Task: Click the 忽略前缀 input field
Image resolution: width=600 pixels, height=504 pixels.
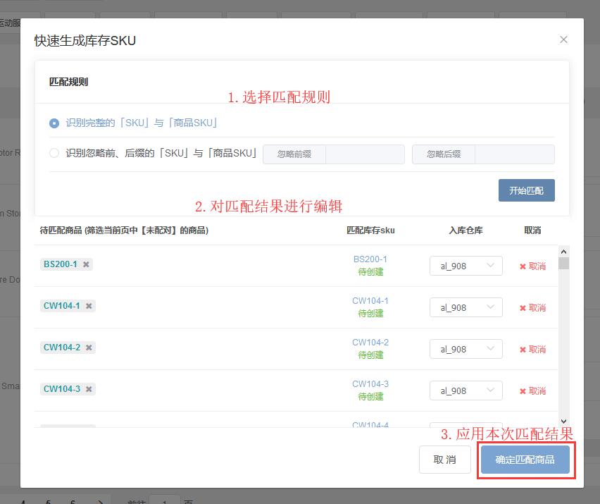Action: (x=365, y=154)
